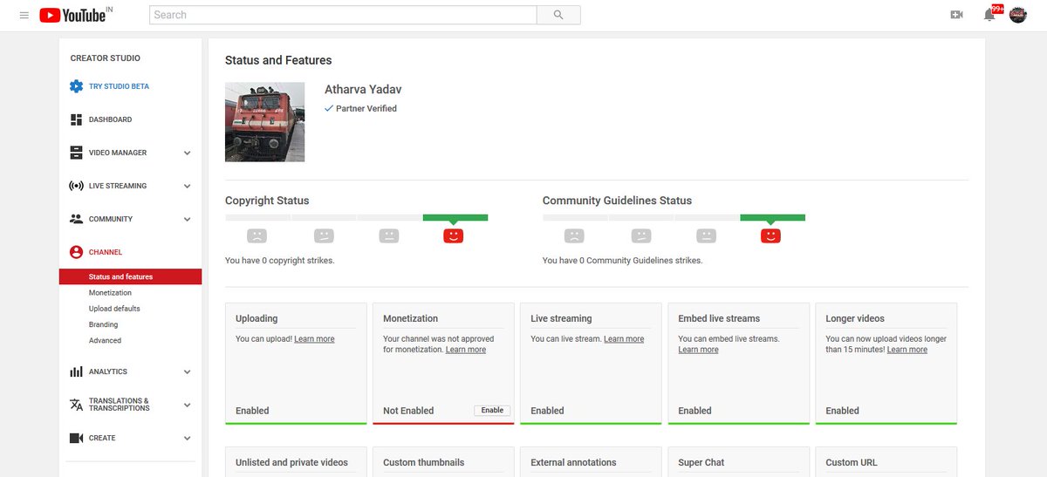
Task: Open the Monetization sidebar item
Action: (110, 293)
